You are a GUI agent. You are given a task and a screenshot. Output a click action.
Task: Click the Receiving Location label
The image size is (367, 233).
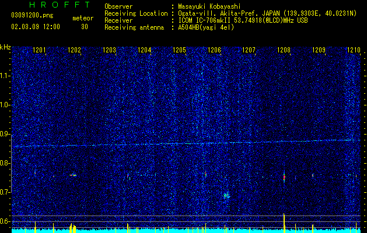coord(136,13)
